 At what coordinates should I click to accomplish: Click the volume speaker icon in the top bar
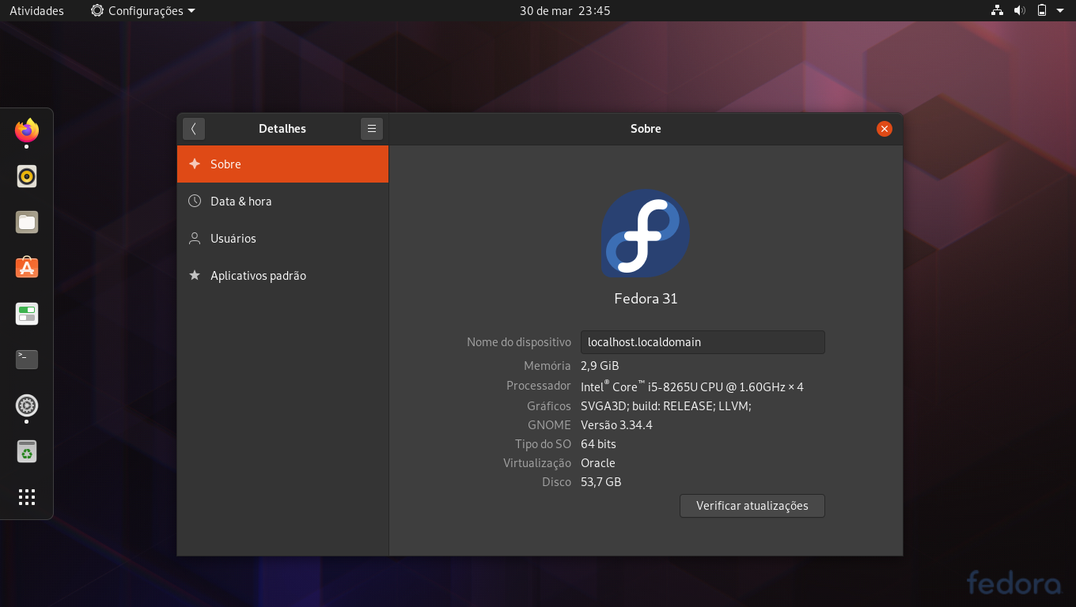(x=1020, y=10)
